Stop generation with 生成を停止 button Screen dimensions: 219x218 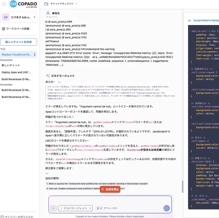(110, 189)
